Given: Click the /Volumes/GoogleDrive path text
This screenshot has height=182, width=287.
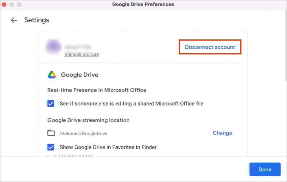Looking at the screenshot, I should (x=83, y=134).
